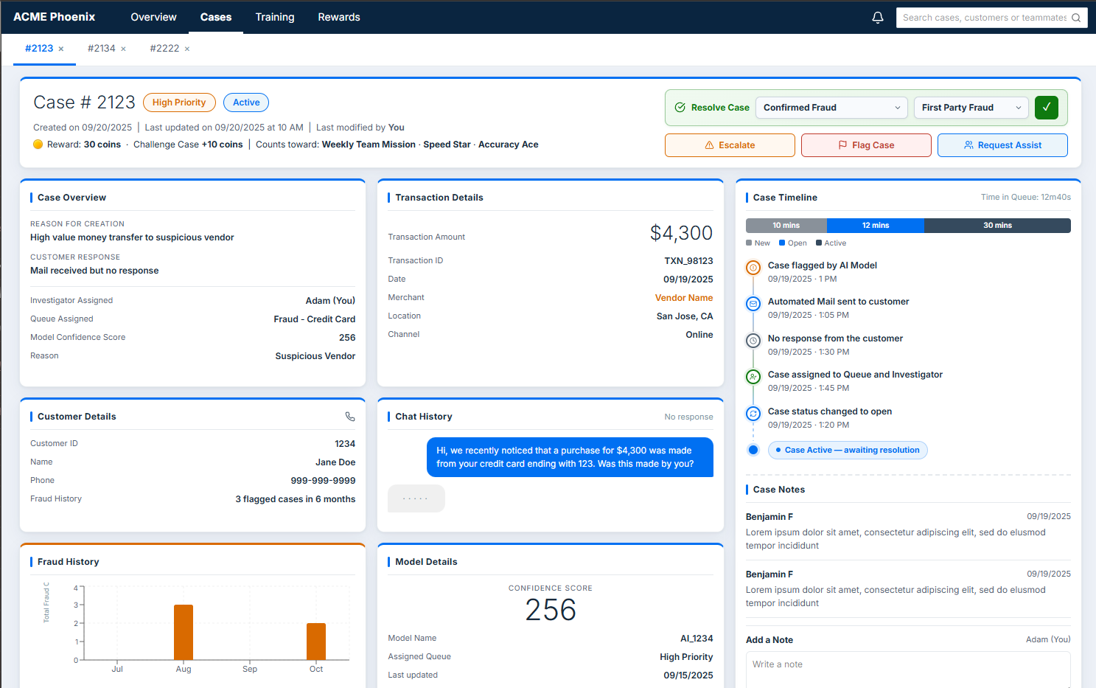Click the Escalate button

pyautogui.click(x=730, y=145)
